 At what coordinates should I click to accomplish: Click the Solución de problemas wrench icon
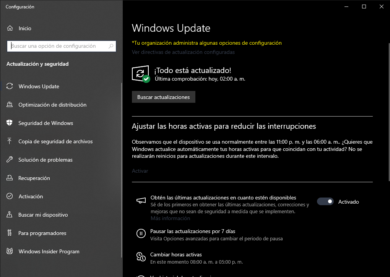pos(10,159)
